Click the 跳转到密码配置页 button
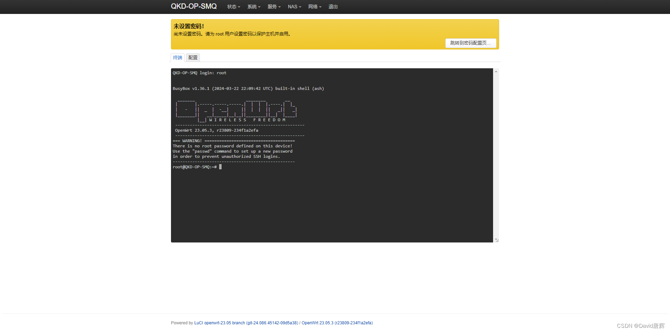The image size is (670, 332). coord(471,43)
